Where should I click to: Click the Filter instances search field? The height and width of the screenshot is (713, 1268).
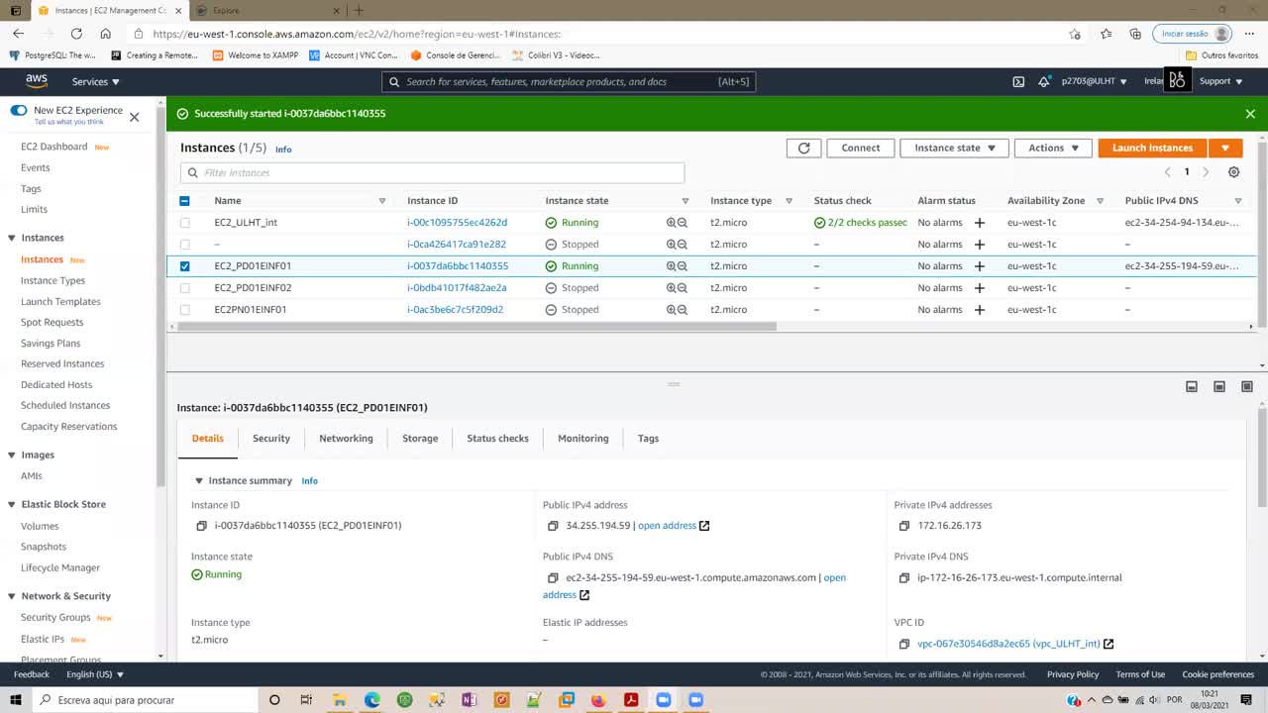coord(432,173)
